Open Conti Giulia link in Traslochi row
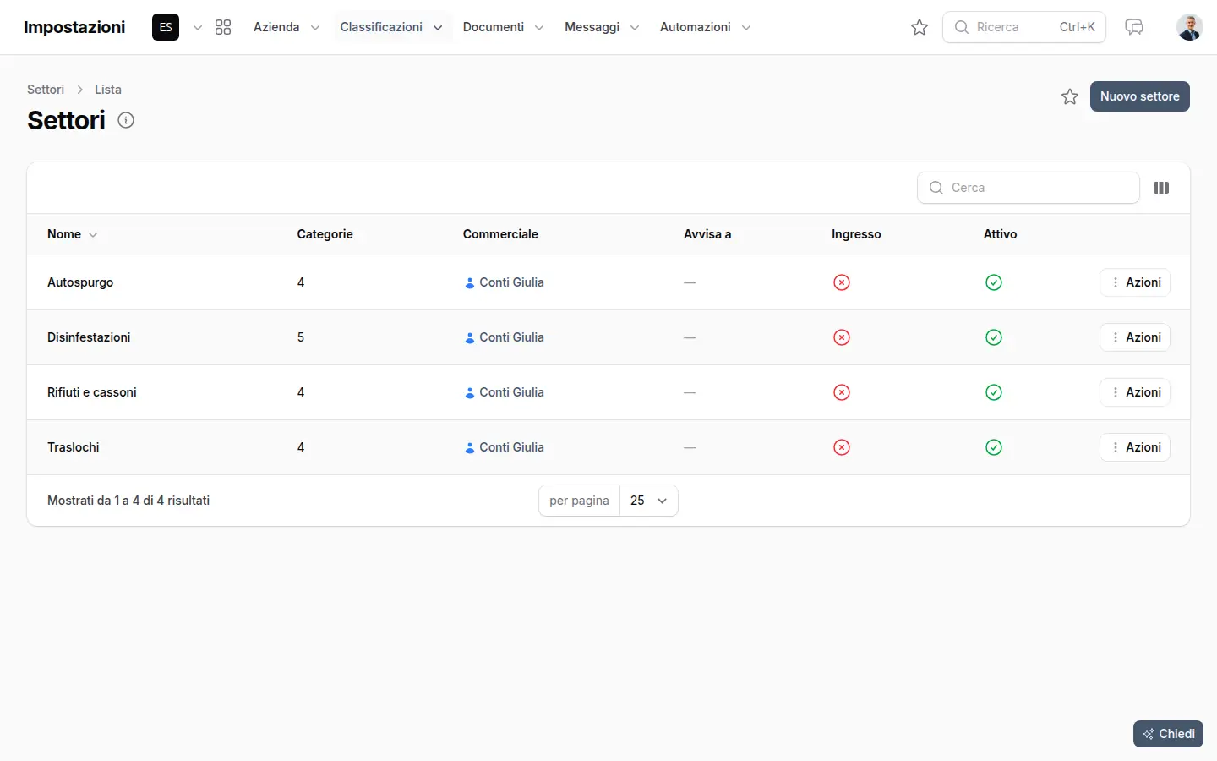1217x761 pixels. (x=504, y=447)
